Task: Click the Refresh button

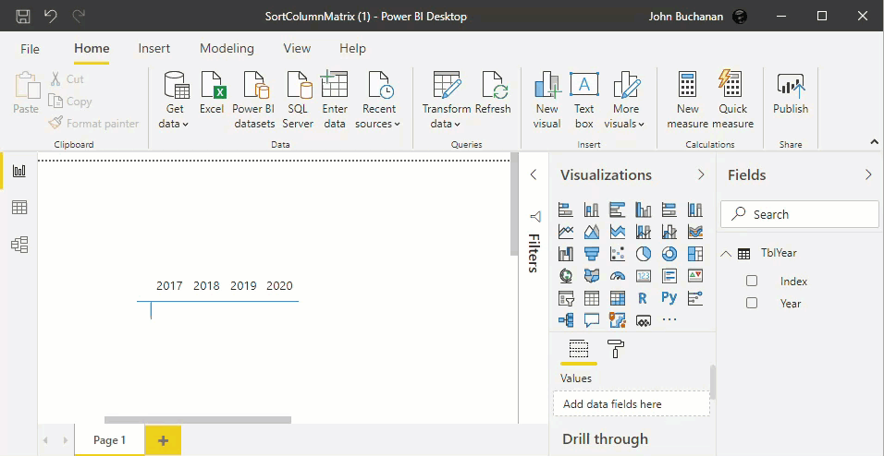Action: click(x=493, y=93)
